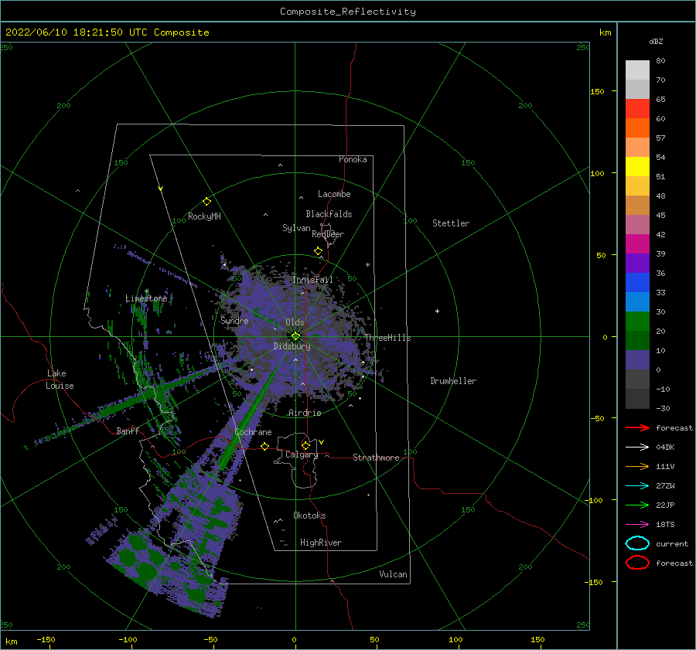Click the ThreeHills label
696x650 pixels.
pos(388,338)
